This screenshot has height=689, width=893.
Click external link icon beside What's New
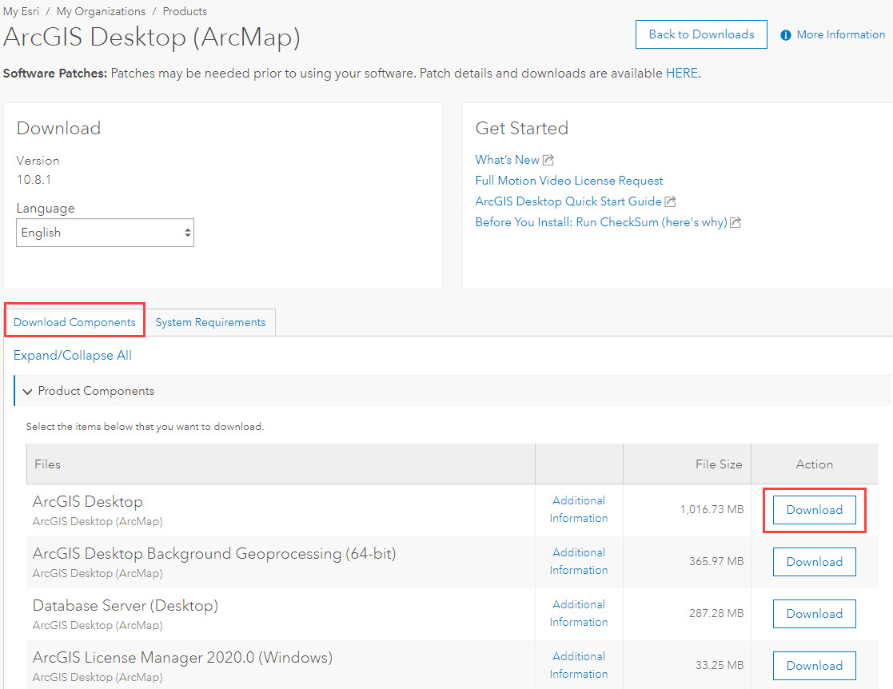pyautogui.click(x=548, y=160)
